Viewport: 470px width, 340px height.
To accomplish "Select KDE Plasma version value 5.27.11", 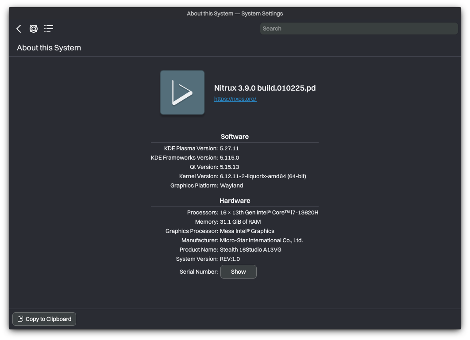I will [x=229, y=149].
